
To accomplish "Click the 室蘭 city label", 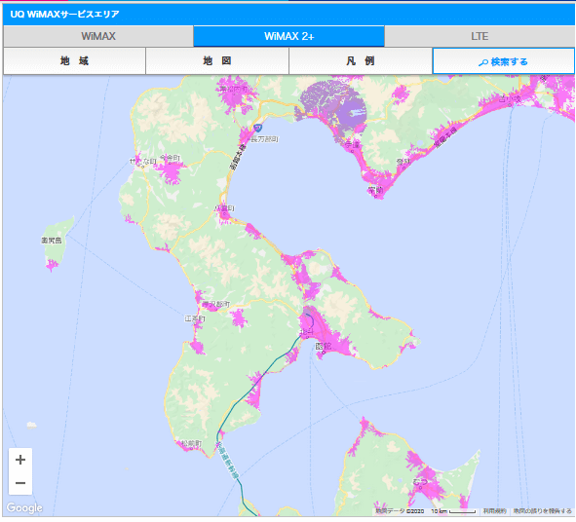I will (375, 190).
